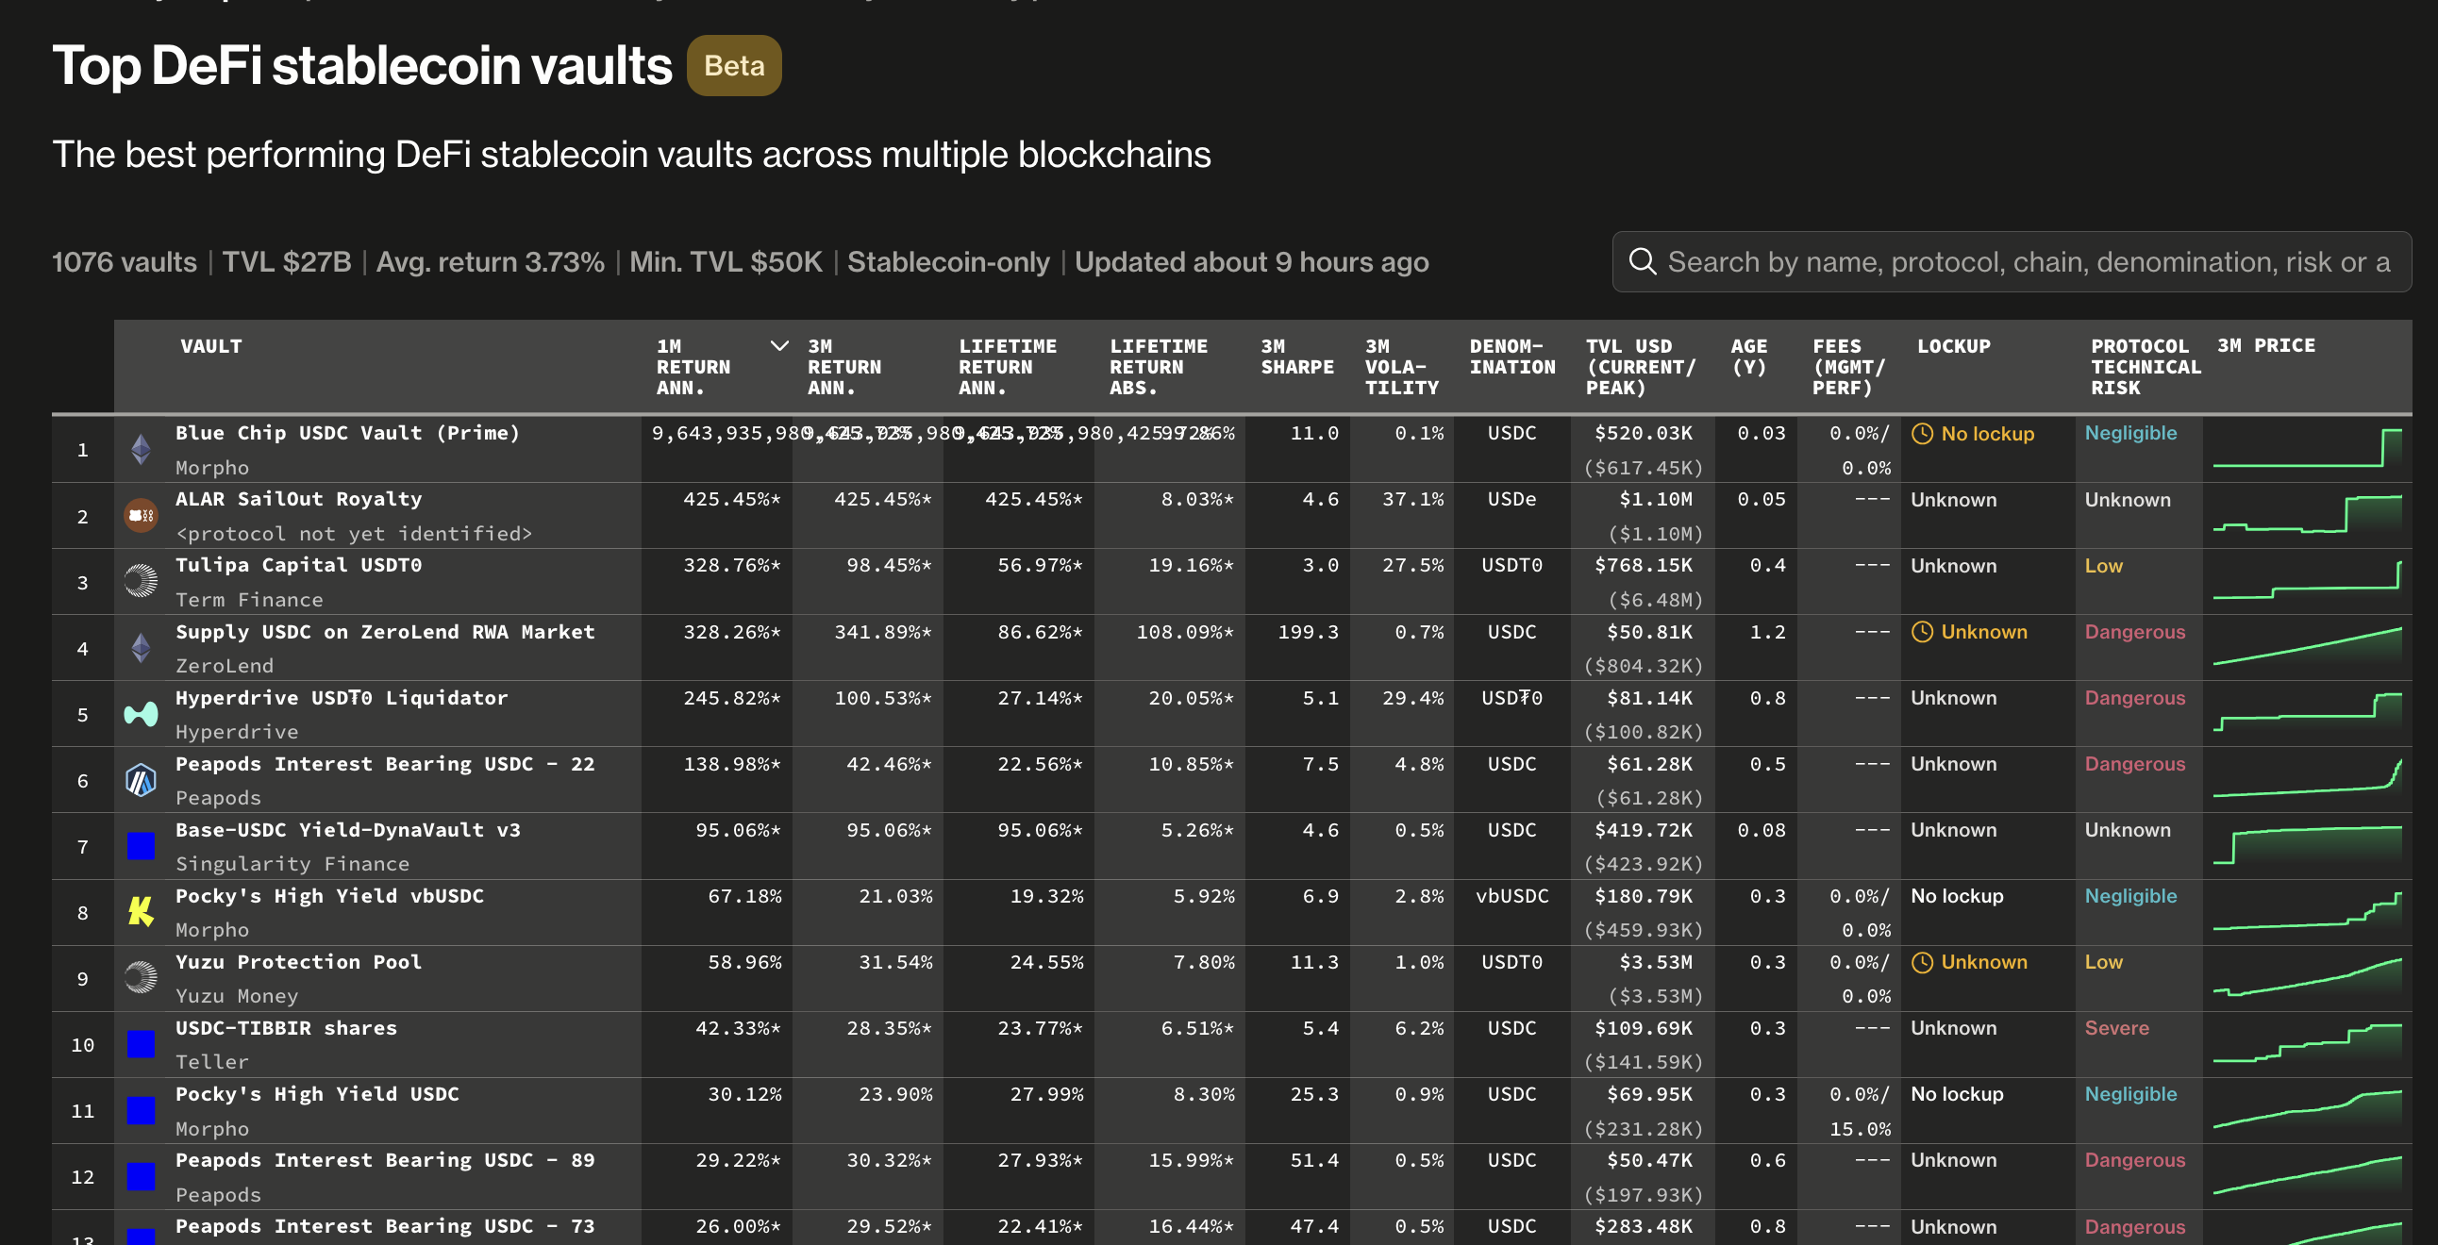Viewport: 2438px width, 1245px height.
Task: Click the Tulipa Capital USDT0 chain icon
Action: tap(141, 581)
